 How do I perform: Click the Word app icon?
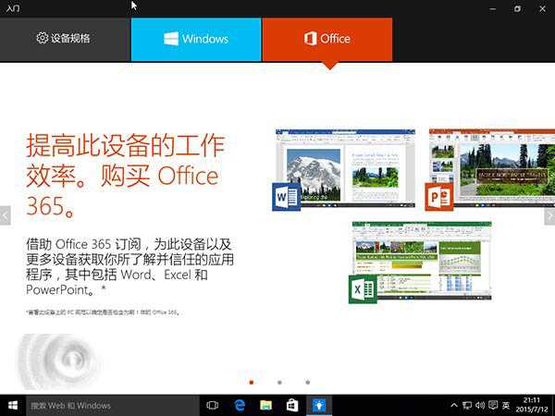point(287,197)
